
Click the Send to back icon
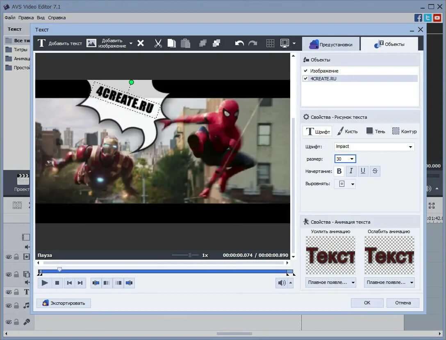(216, 43)
